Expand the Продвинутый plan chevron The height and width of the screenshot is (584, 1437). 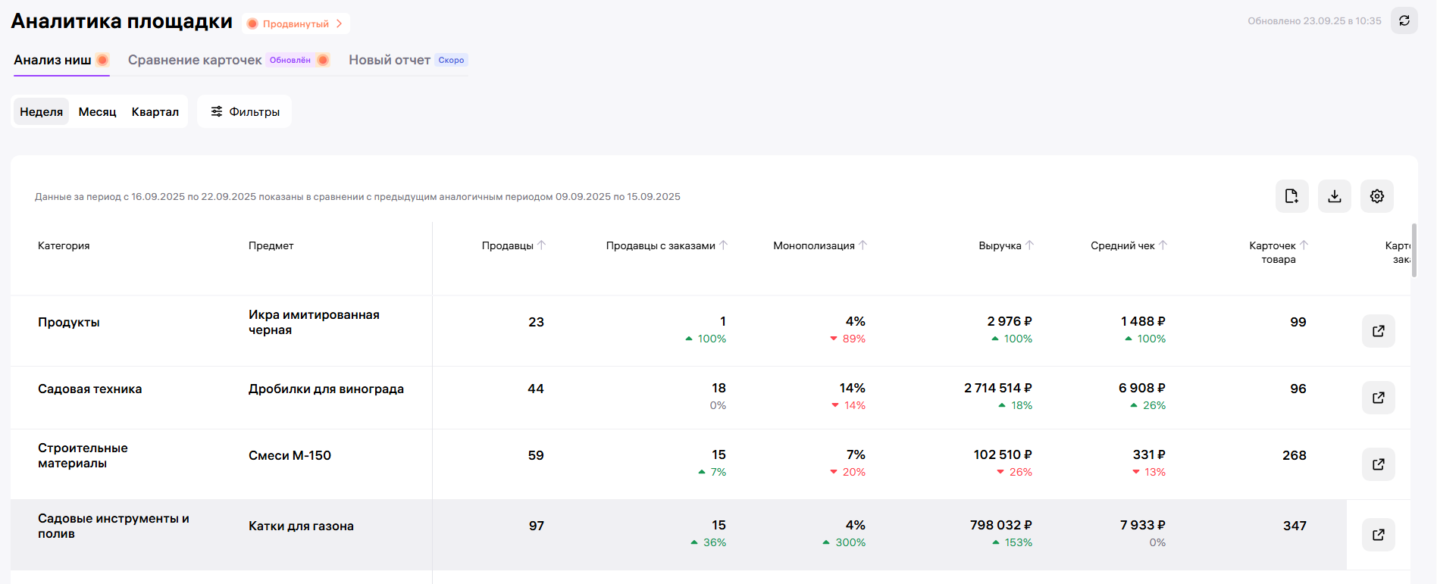click(339, 24)
